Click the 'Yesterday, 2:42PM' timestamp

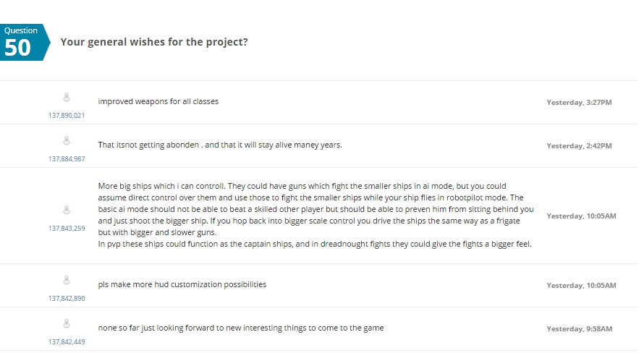579,146
